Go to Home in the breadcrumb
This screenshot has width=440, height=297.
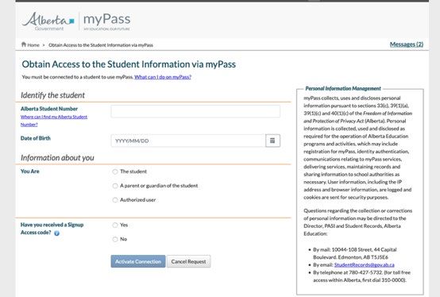tap(33, 45)
